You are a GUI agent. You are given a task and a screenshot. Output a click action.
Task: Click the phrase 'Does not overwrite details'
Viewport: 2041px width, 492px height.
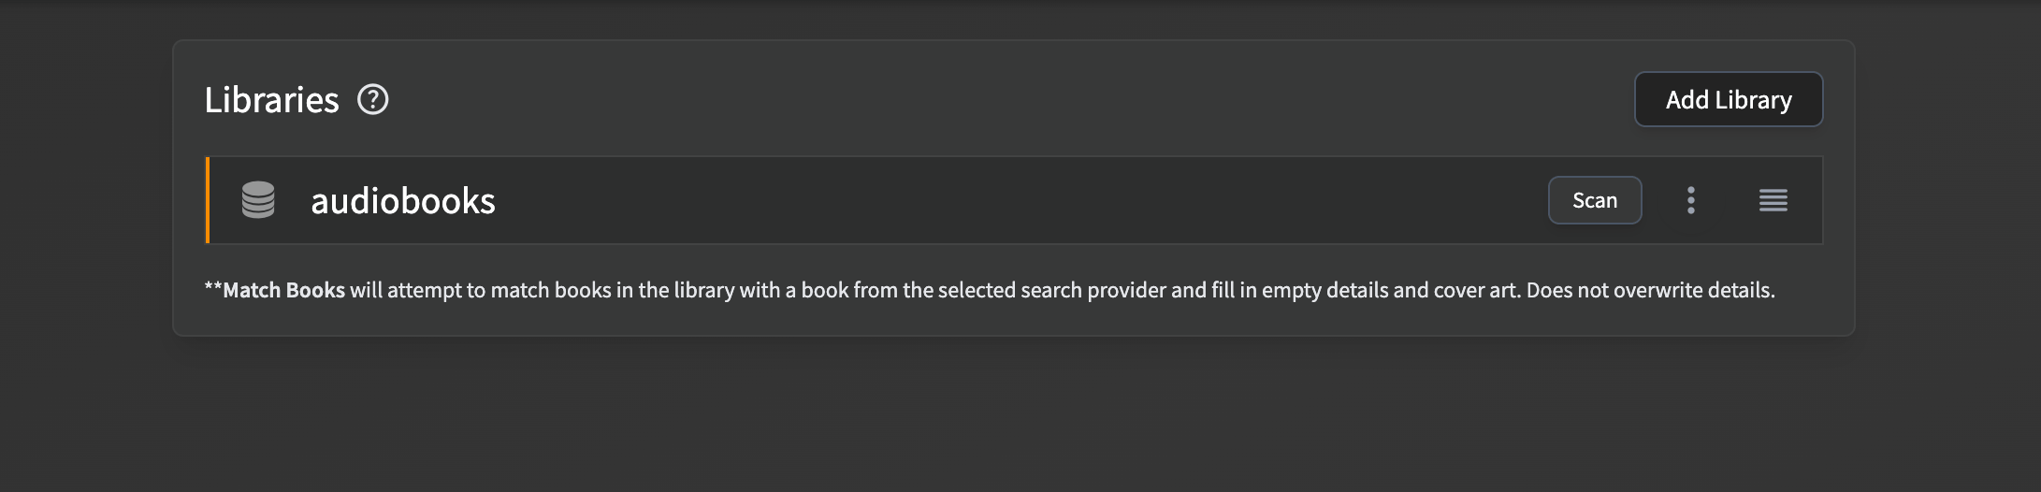click(x=1650, y=290)
